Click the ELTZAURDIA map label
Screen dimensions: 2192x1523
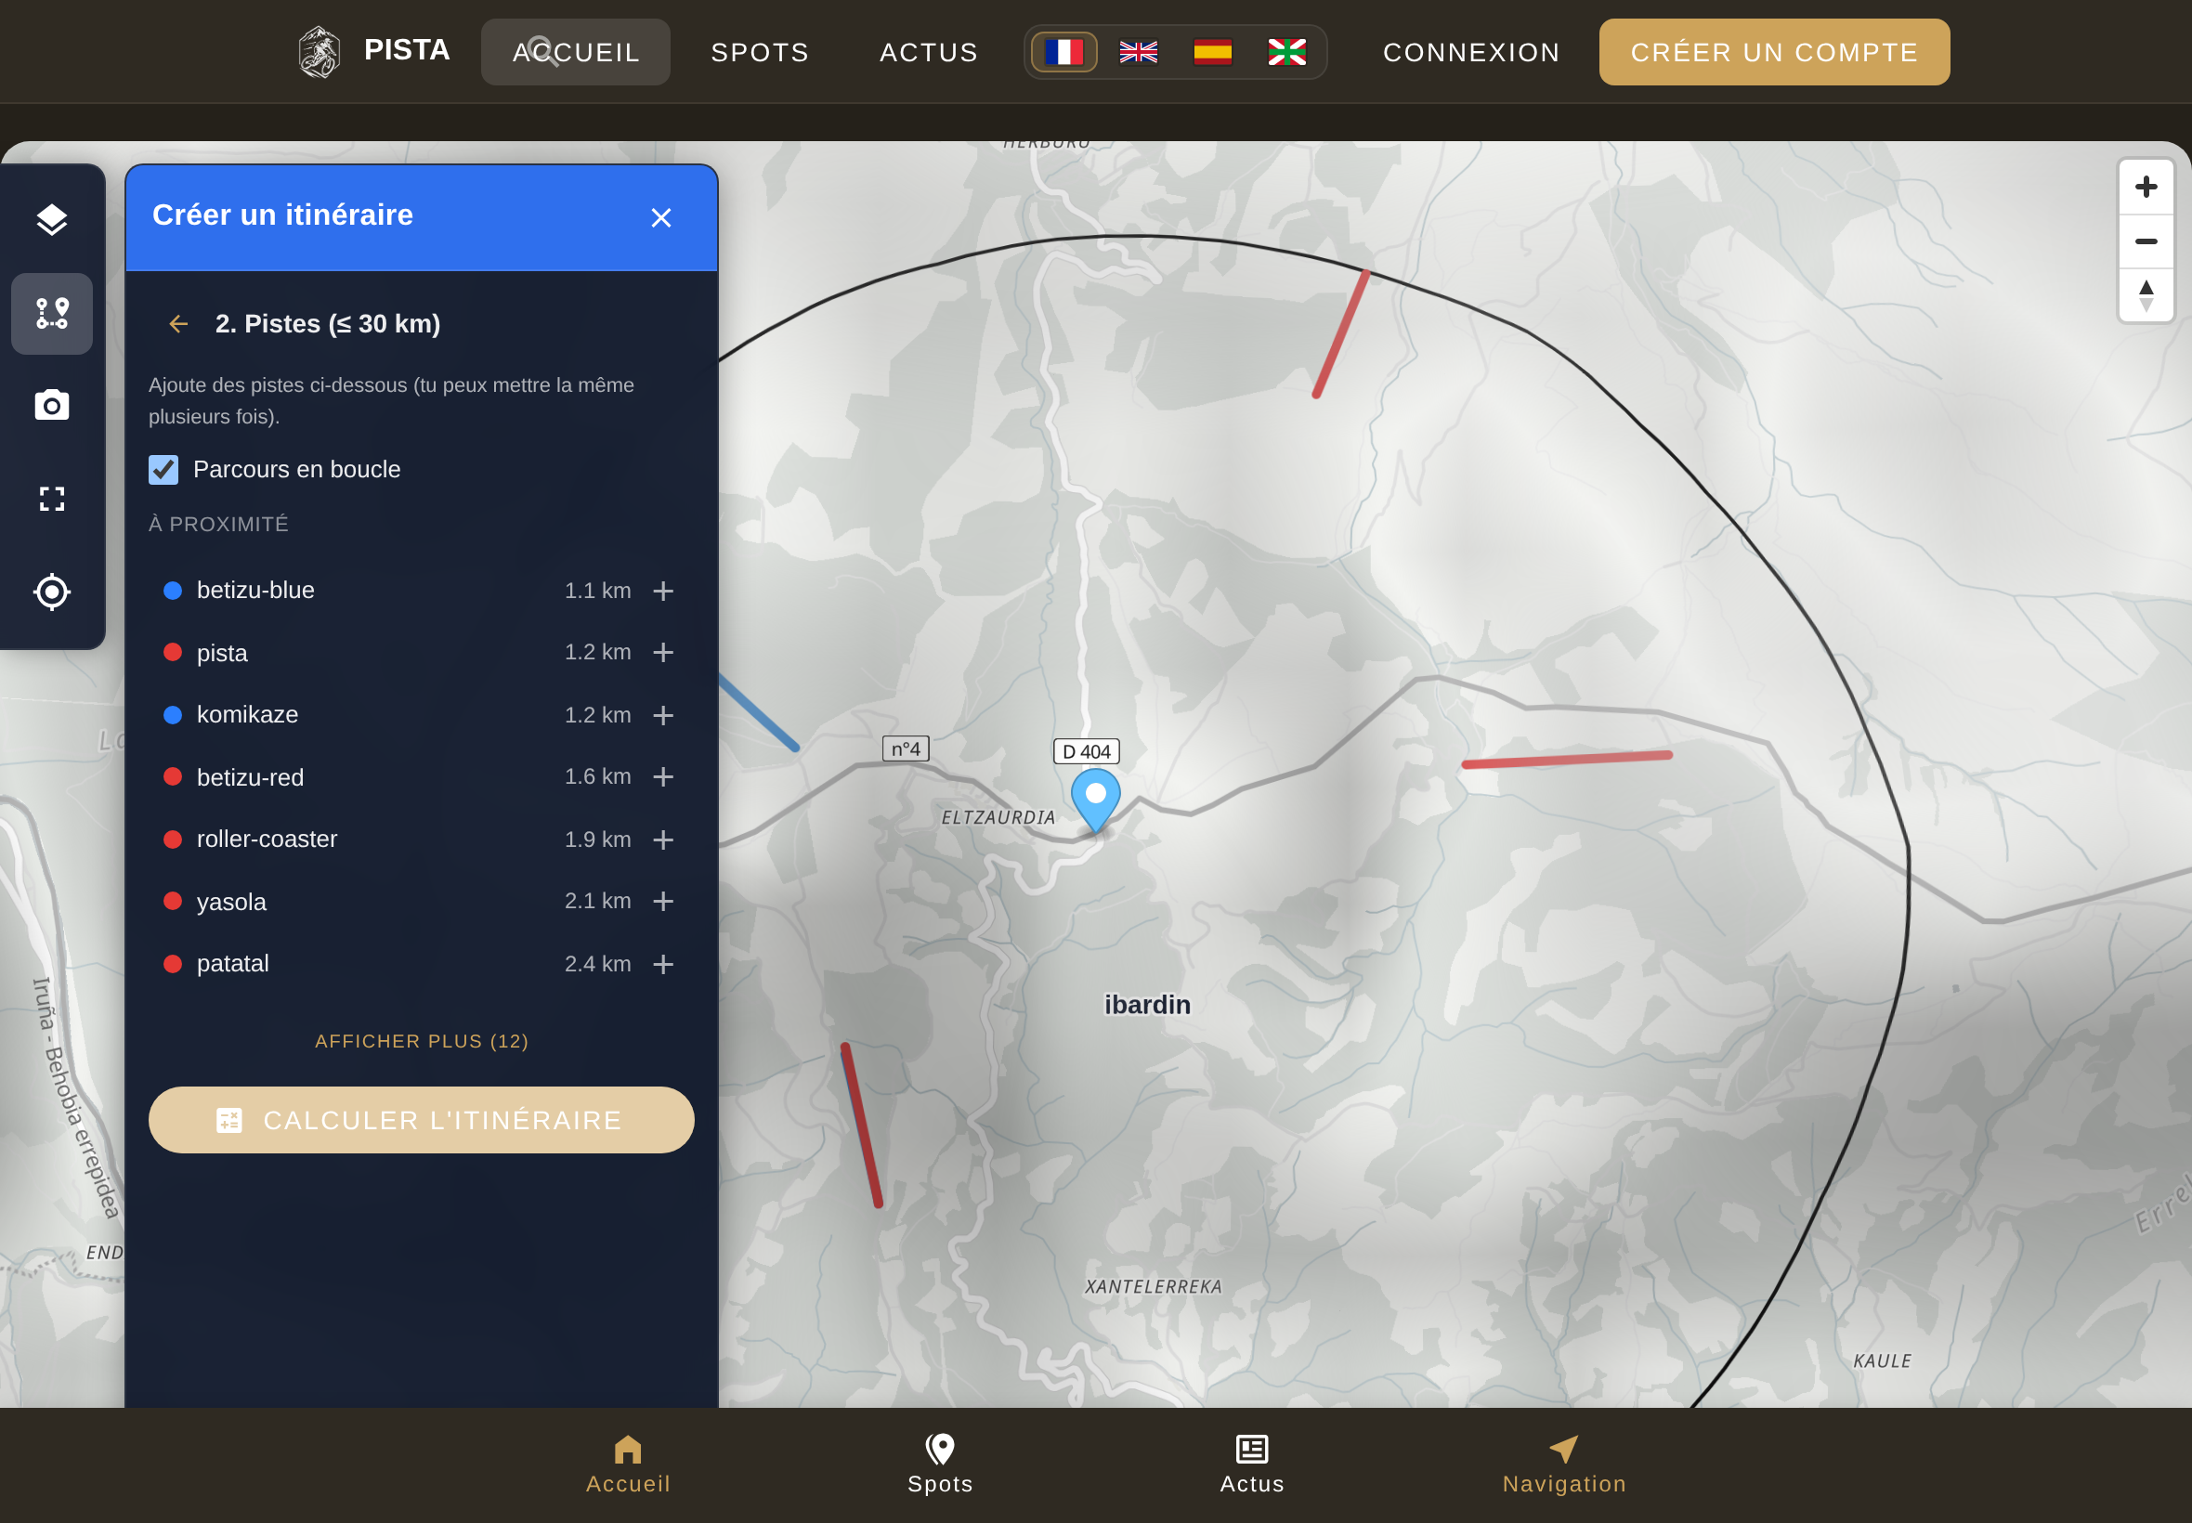click(x=998, y=817)
